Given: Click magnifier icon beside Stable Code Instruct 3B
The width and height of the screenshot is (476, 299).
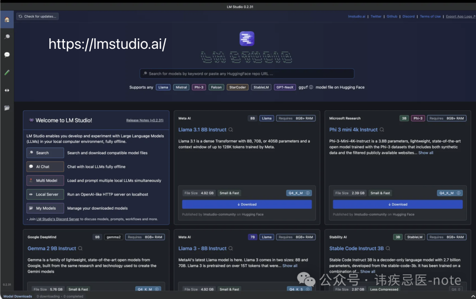Looking at the screenshot, I should click(x=388, y=248).
